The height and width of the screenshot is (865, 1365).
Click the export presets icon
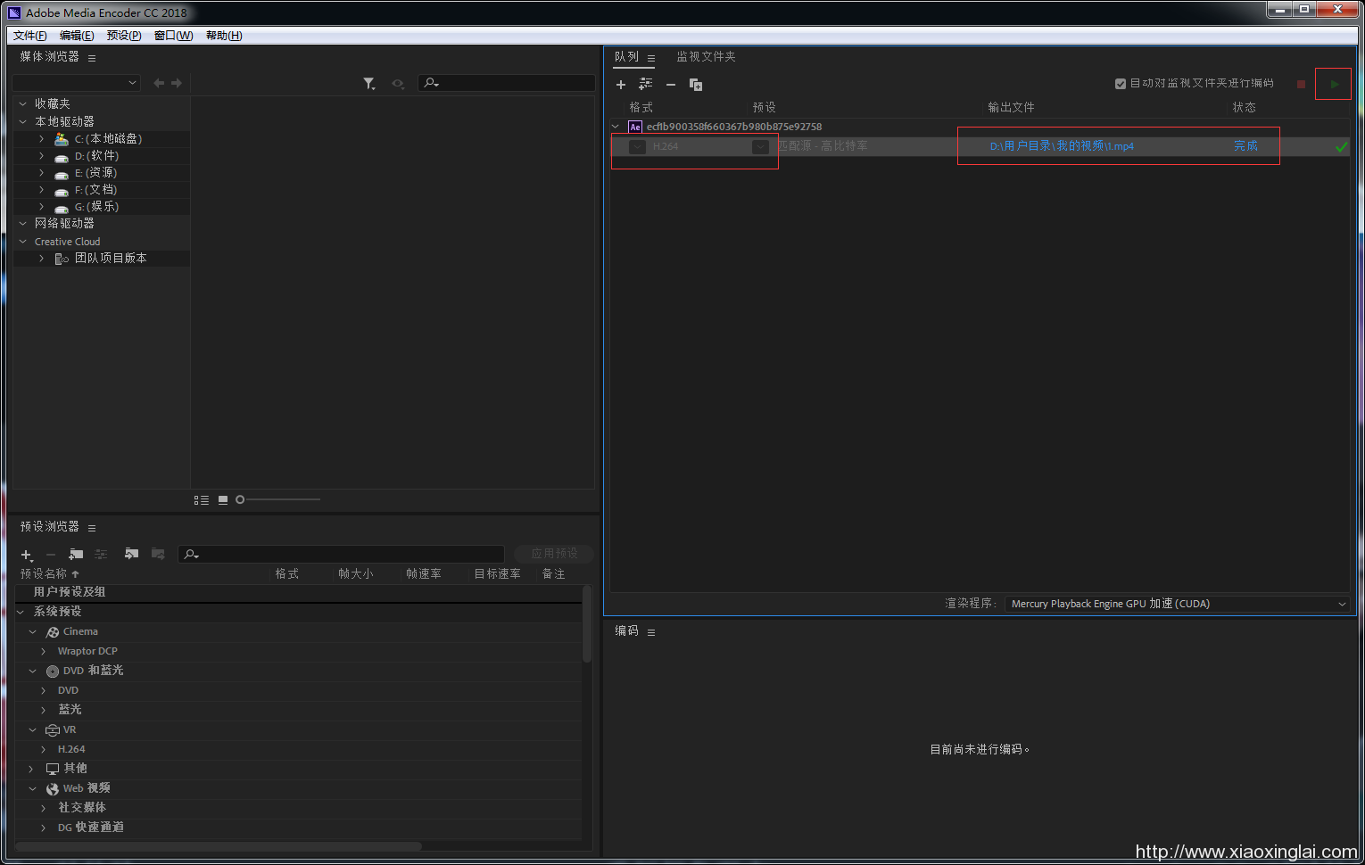coord(158,554)
